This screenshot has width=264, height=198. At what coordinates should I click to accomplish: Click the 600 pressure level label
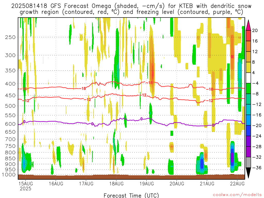pos(10,124)
